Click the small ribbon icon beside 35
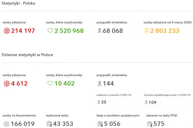This screenshot has width=193, height=128. pyautogui.click(x=99, y=102)
